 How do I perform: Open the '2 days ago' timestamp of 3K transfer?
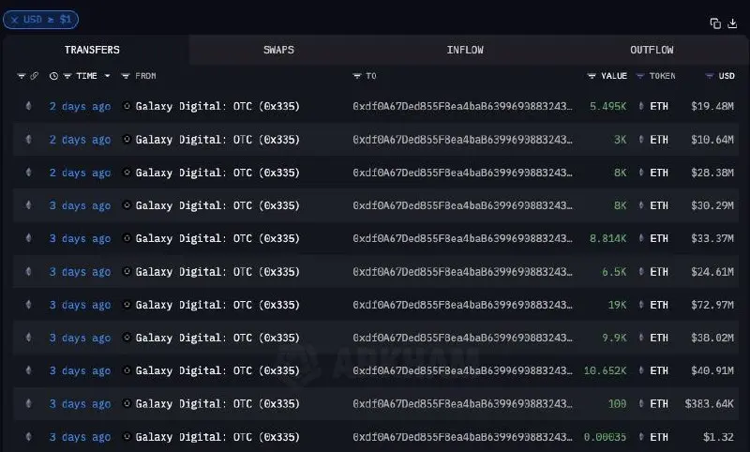[80, 140]
